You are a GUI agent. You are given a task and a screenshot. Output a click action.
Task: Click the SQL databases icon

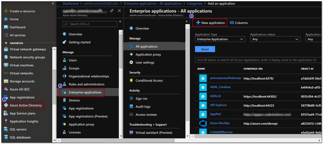point(6,137)
